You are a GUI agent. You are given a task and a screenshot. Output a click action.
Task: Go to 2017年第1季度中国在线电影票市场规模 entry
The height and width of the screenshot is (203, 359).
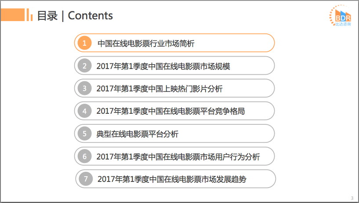coord(163,66)
